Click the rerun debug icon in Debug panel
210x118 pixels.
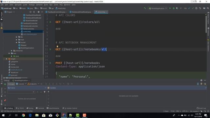(x=5, y=84)
